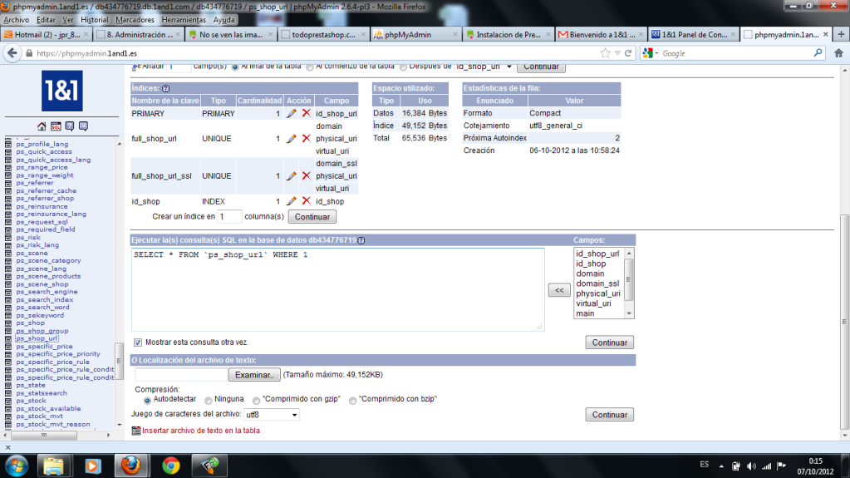Open Windows Explorer from taskbar

(54, 466)
